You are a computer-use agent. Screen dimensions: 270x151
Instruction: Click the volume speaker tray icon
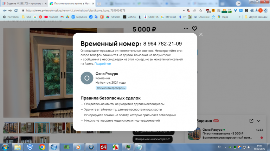[x=249, y=147]
